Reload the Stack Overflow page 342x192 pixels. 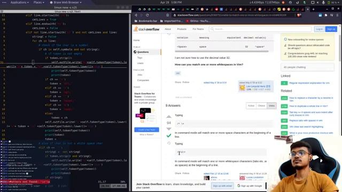pos(147,15)
